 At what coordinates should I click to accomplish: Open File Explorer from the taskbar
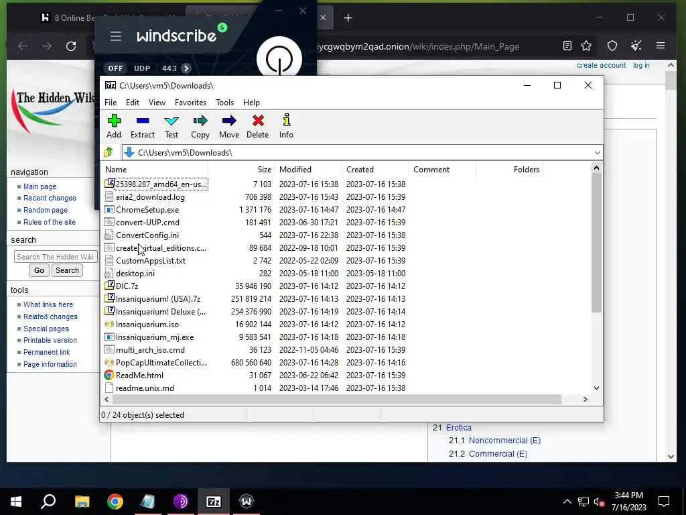pyautogui.click(x=82, y=502)
